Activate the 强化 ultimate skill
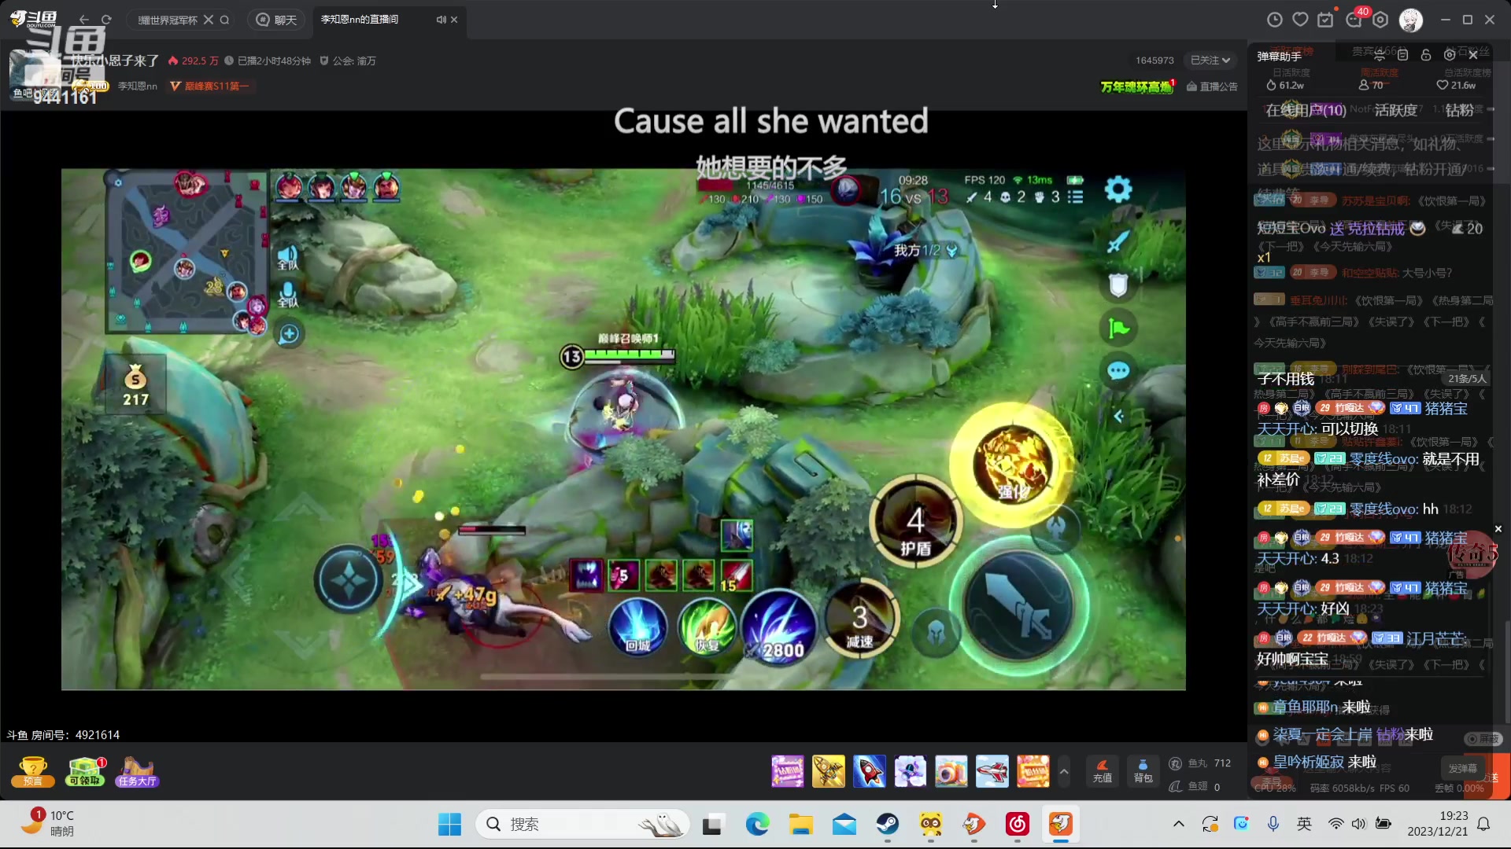The image size is (1511, 849). [x=1012, y=464]
